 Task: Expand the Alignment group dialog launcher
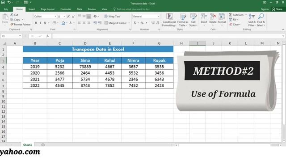(130, 30)
